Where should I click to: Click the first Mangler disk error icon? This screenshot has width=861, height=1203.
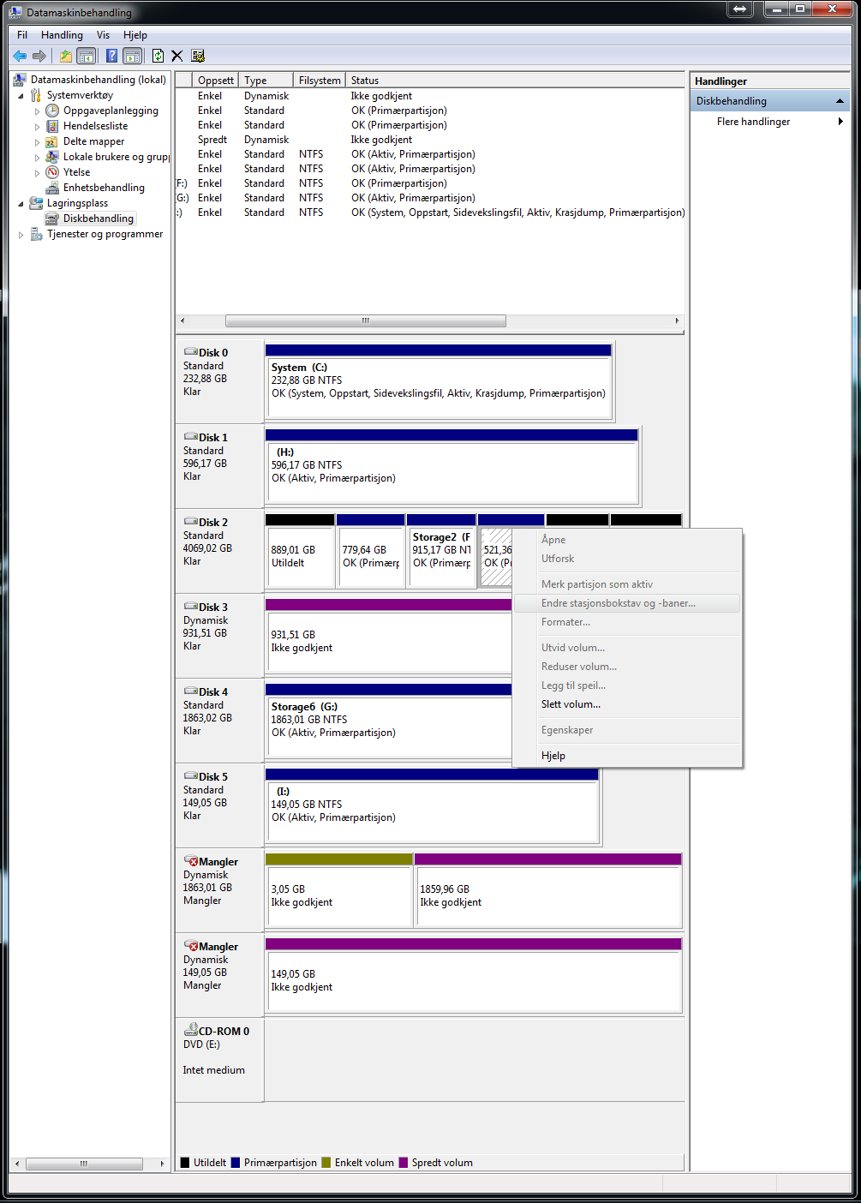(191, 861)
